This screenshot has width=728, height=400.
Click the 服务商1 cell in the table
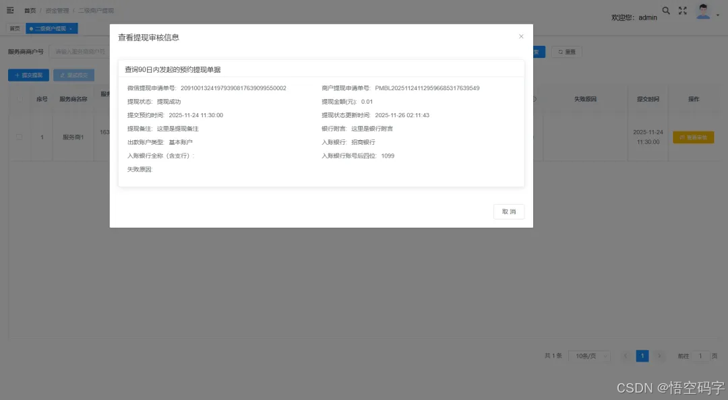73,137
